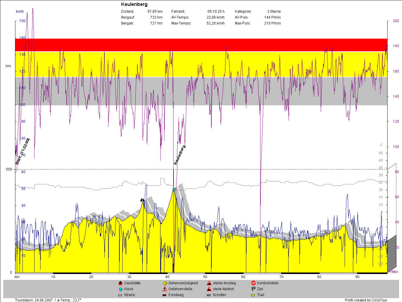Click the white Straße legend swatch
The width and height of the screenshot is (402, 302).
(x=120, y=295)
